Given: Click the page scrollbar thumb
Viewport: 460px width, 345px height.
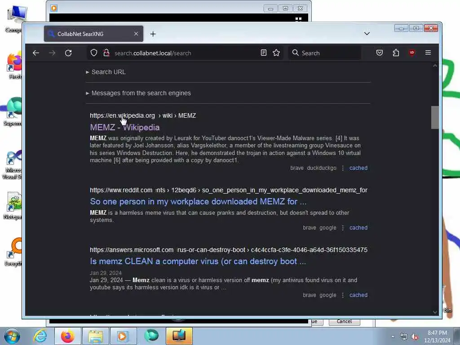Looking at the screenshot, I should point(435,117).
